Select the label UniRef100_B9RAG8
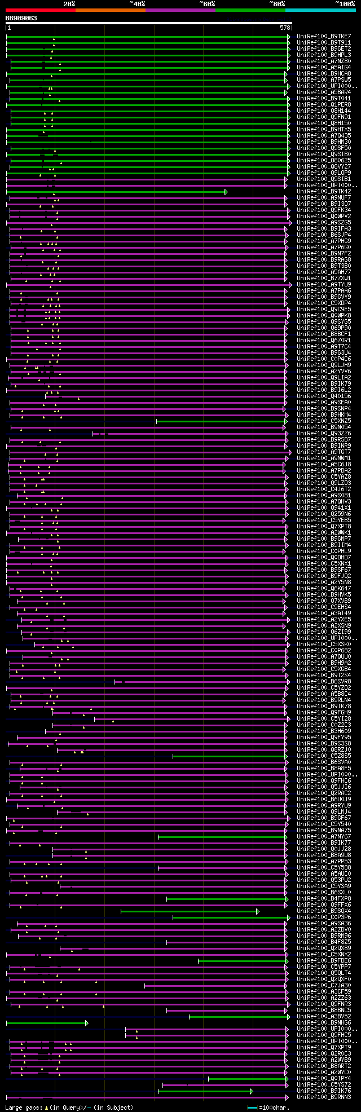 click(x=324, y=259)
